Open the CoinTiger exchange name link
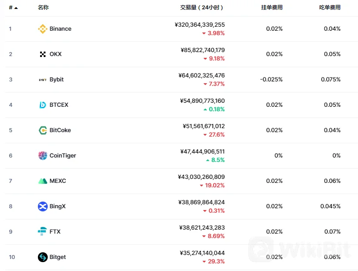 [62, 156]
